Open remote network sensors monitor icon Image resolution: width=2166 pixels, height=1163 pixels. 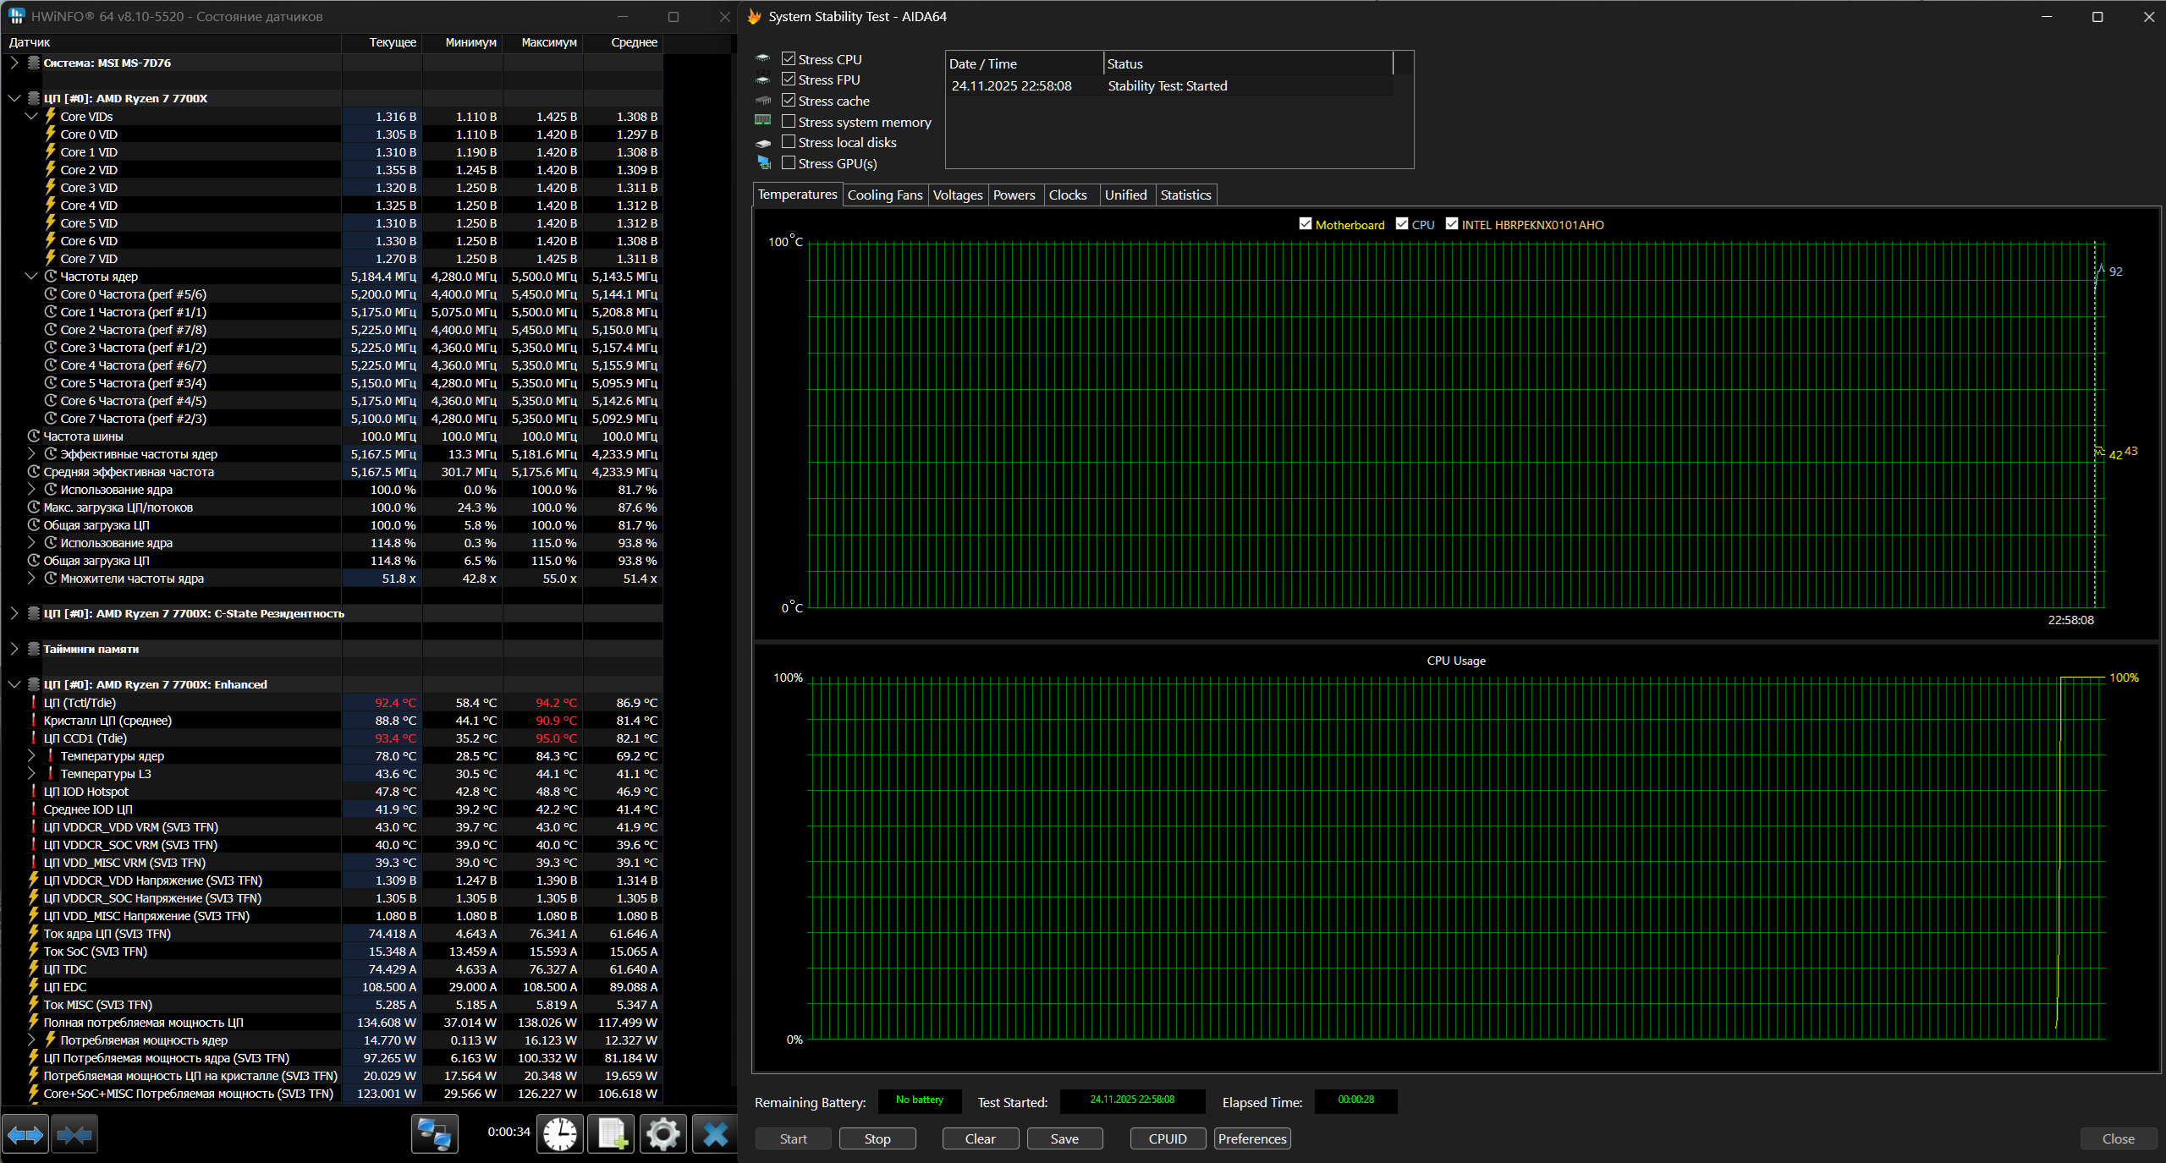[435, 1134]
